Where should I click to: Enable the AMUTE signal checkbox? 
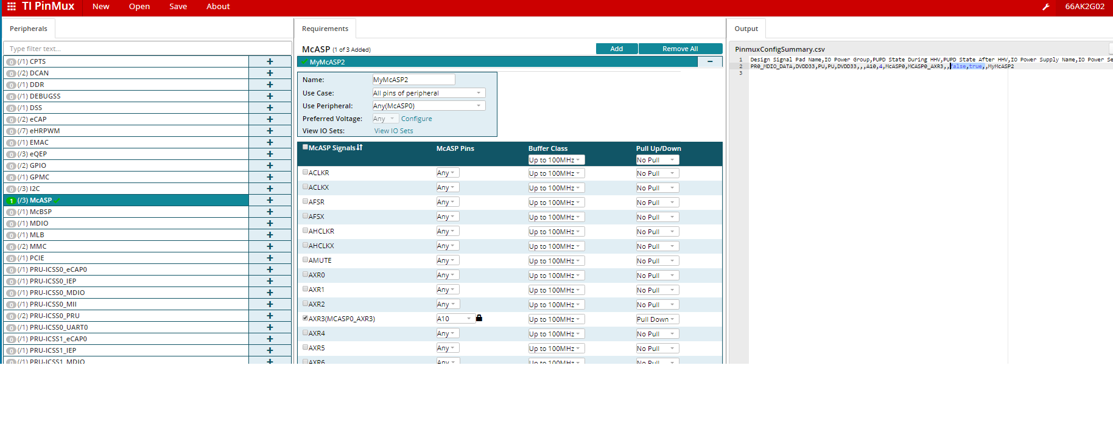point(305,260)
